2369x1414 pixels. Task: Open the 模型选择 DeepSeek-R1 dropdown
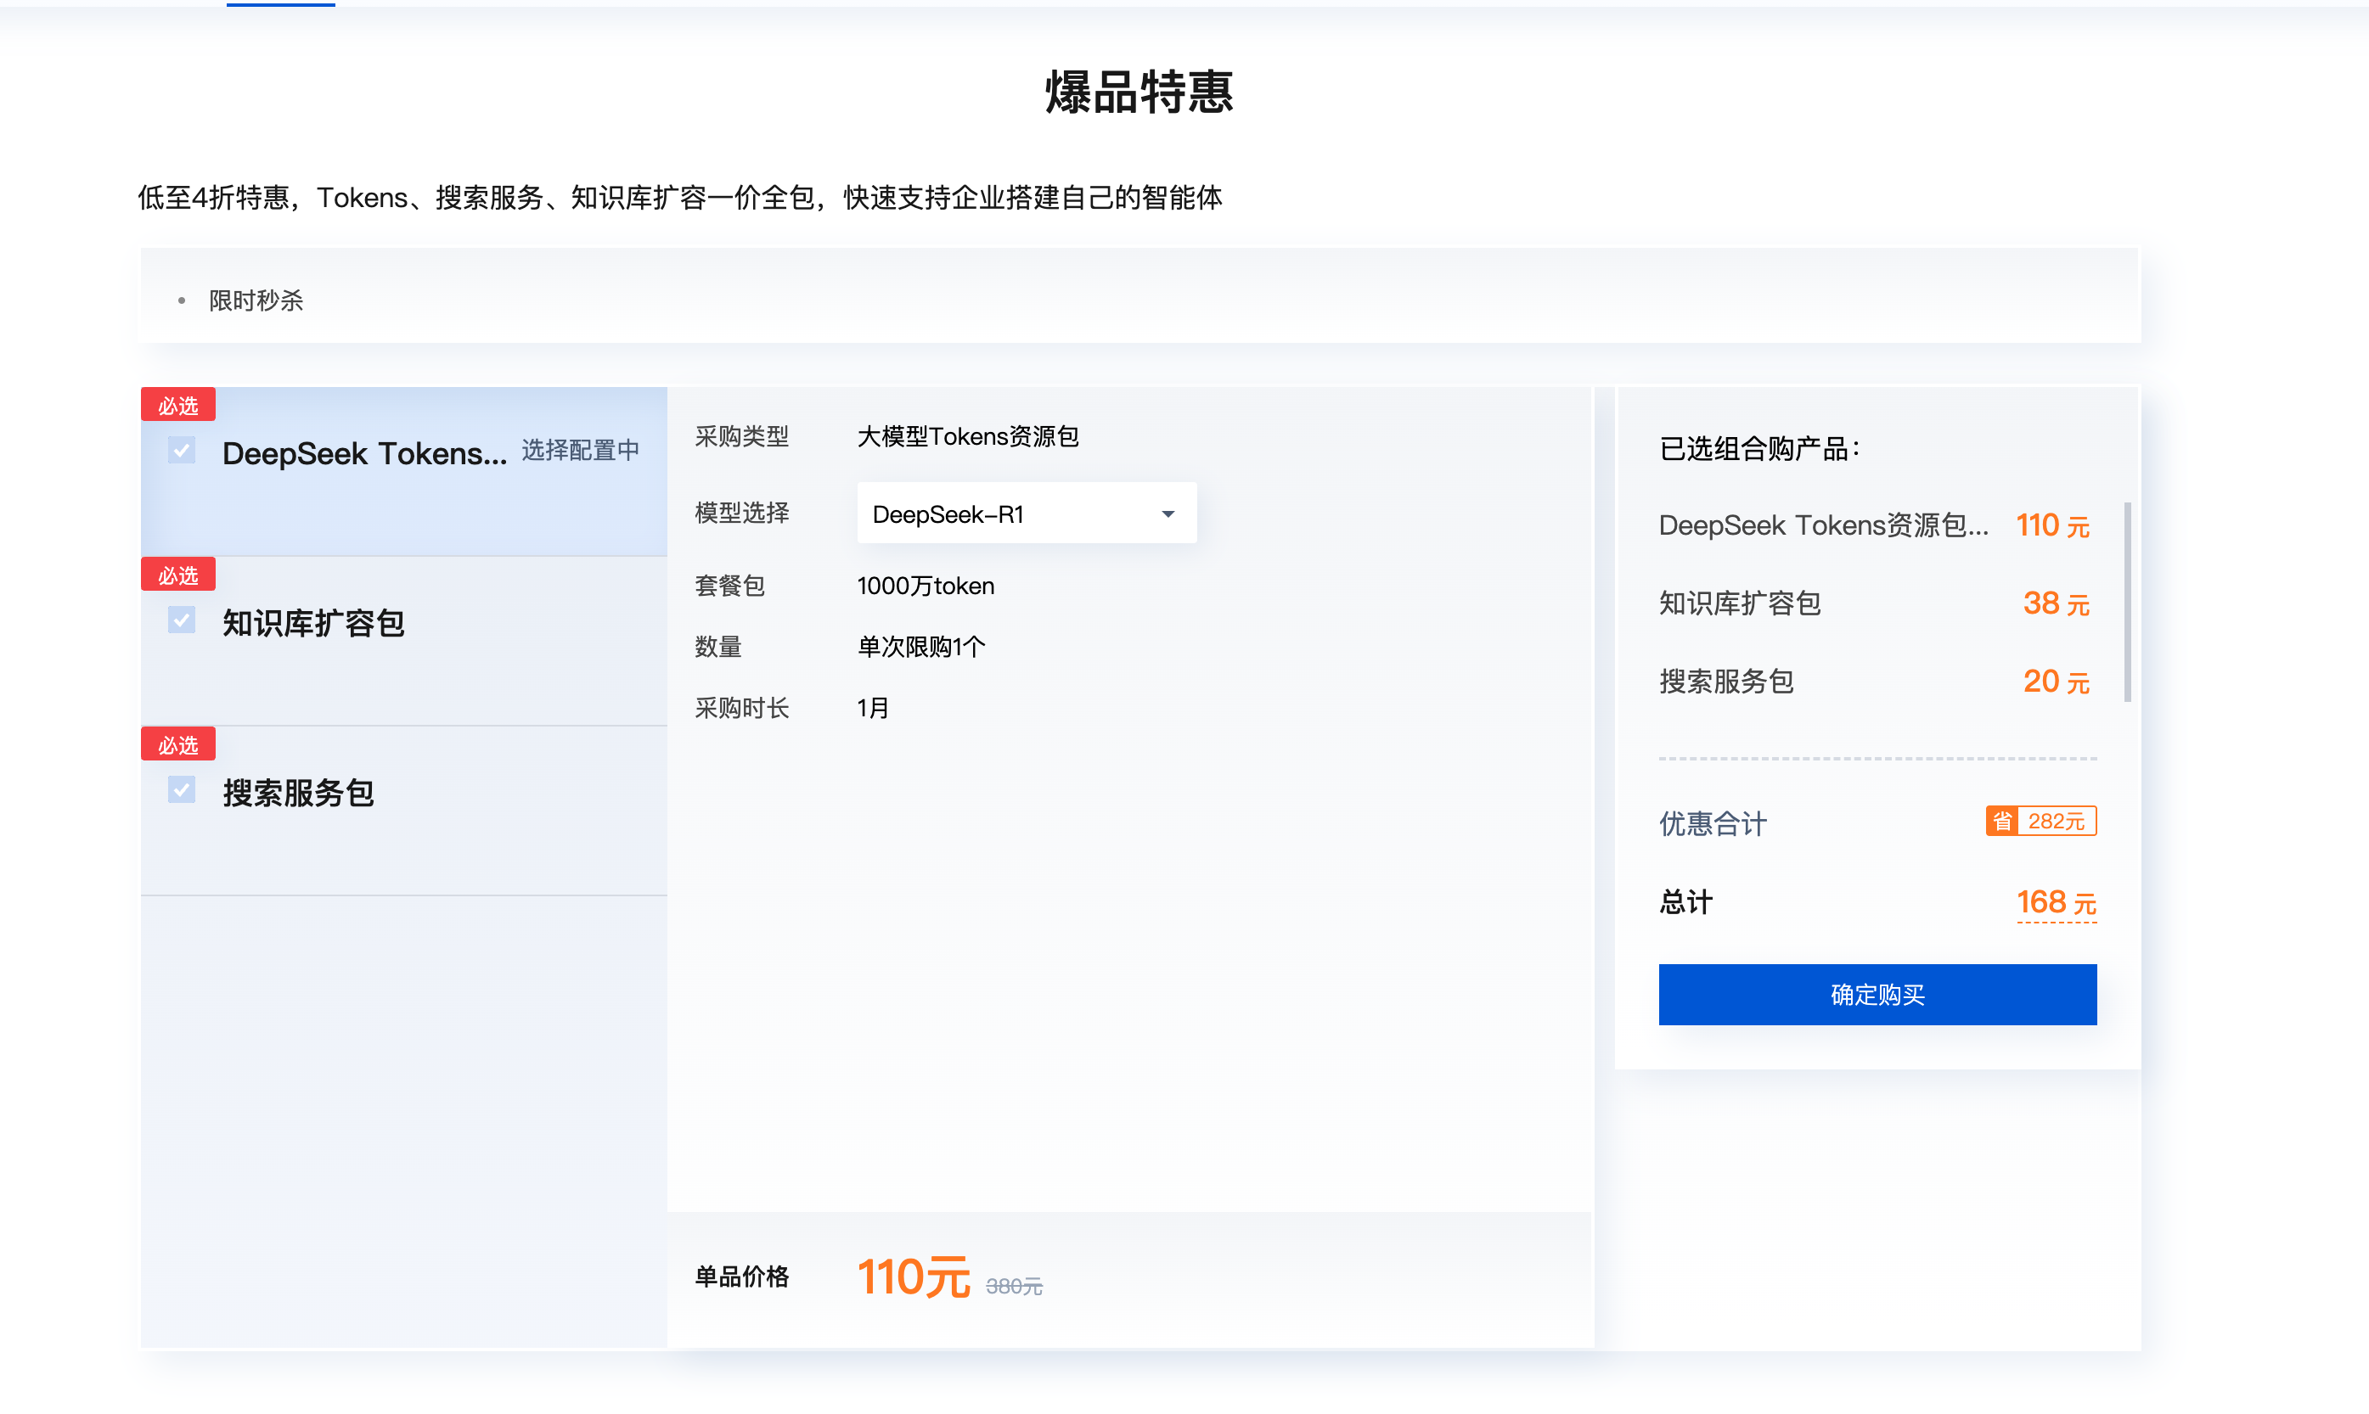pos(1027,513)
